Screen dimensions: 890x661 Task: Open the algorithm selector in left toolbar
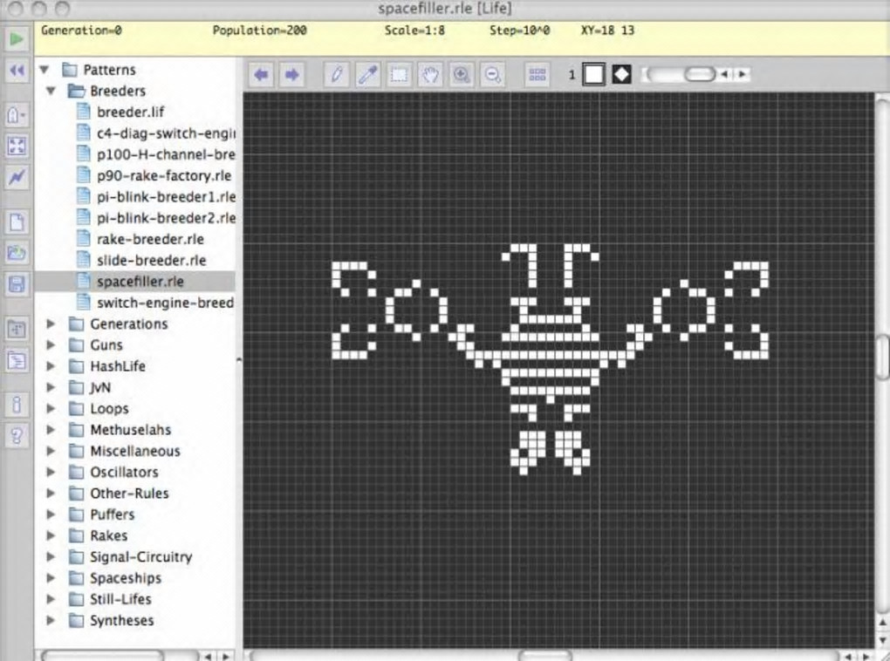coord(17,116)
